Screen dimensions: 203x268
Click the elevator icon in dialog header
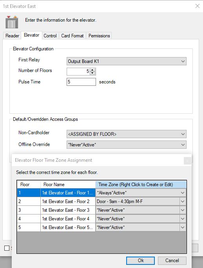(12, 22)
